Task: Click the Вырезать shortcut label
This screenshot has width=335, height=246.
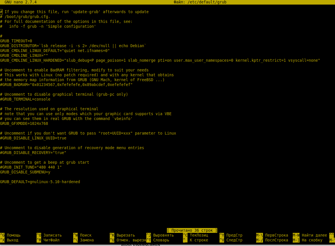Action: tap(126, 235)
